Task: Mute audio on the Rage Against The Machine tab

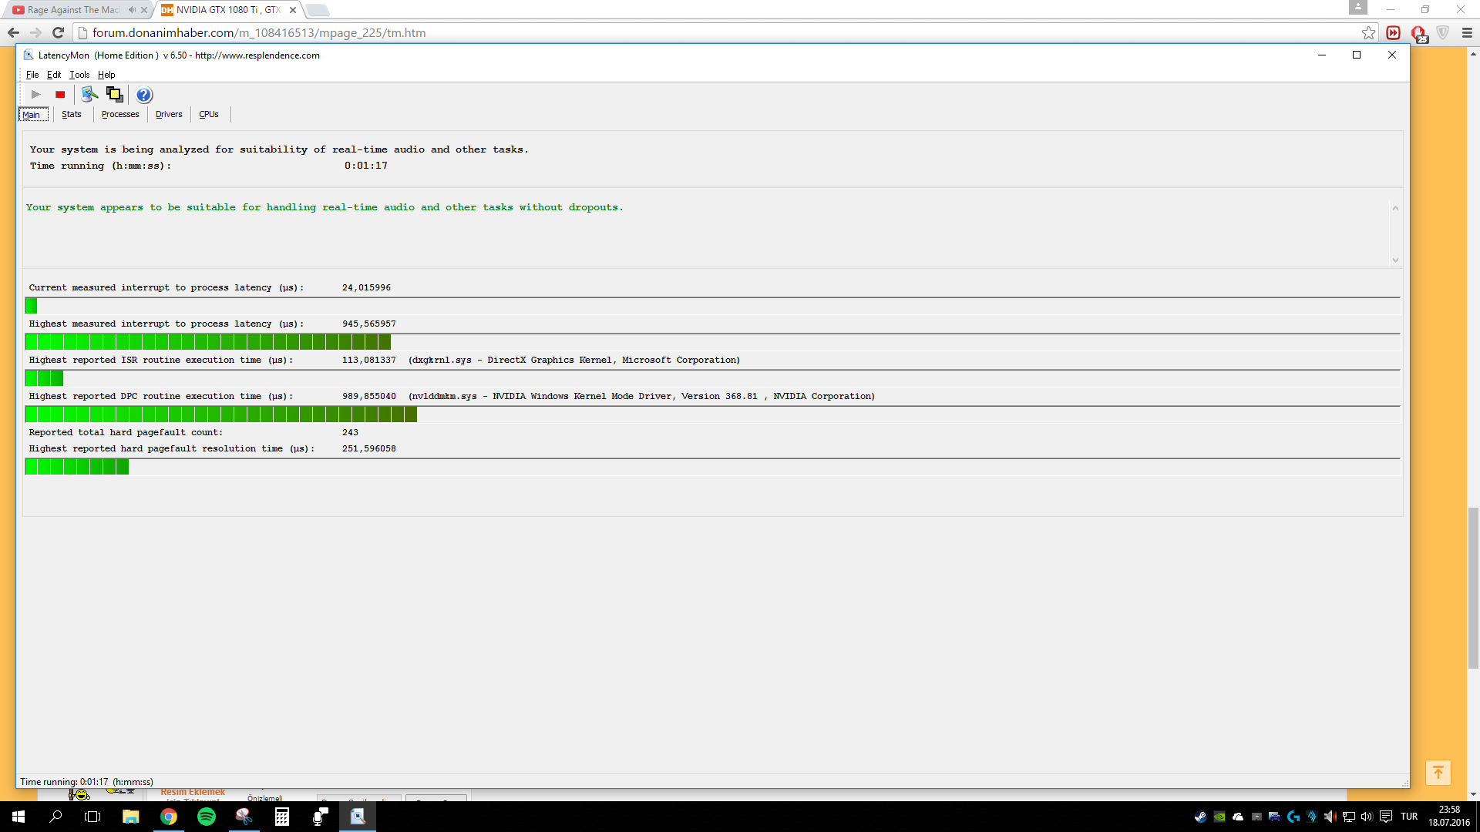Action: [132, 10]
